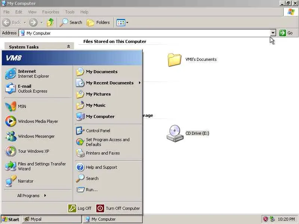Open Back button history dropdown

(25, 22)
